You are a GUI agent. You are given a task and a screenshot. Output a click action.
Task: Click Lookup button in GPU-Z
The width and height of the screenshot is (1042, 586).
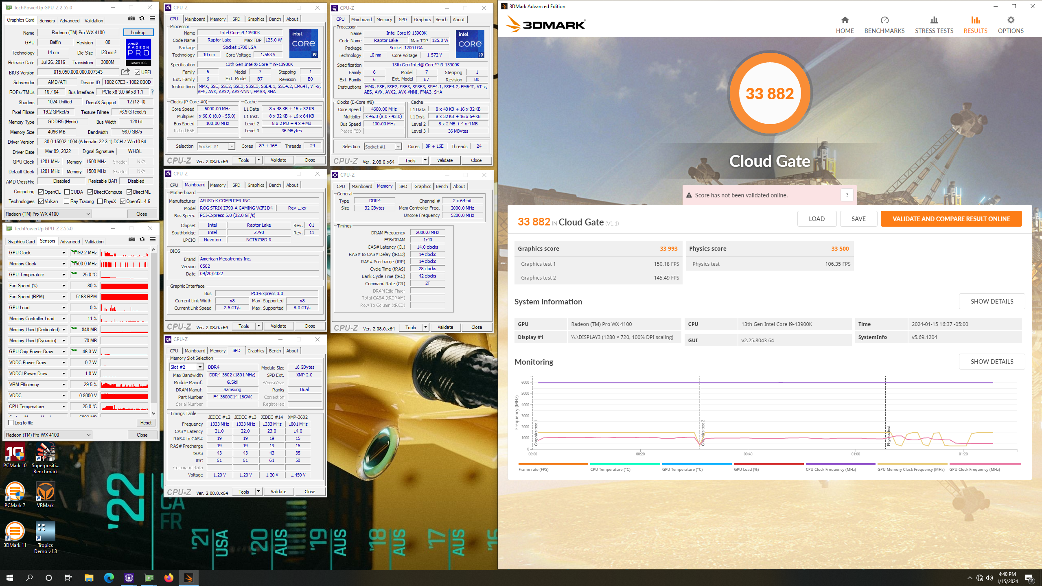138,33
